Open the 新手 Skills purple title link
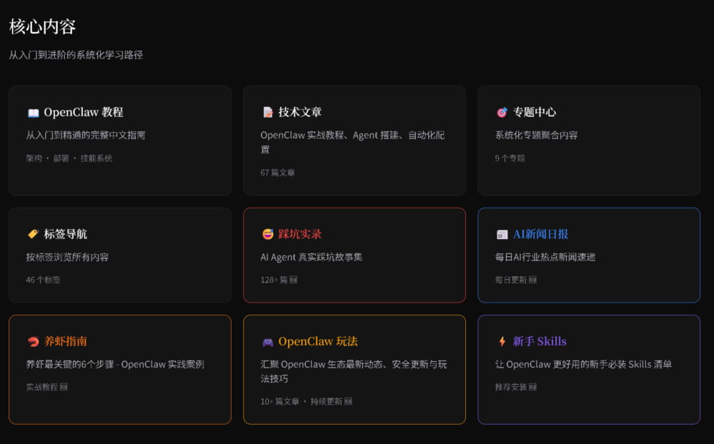 coord(540,341)
